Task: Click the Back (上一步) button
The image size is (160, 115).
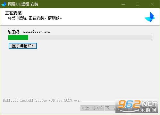Action: tap(92, 108)
